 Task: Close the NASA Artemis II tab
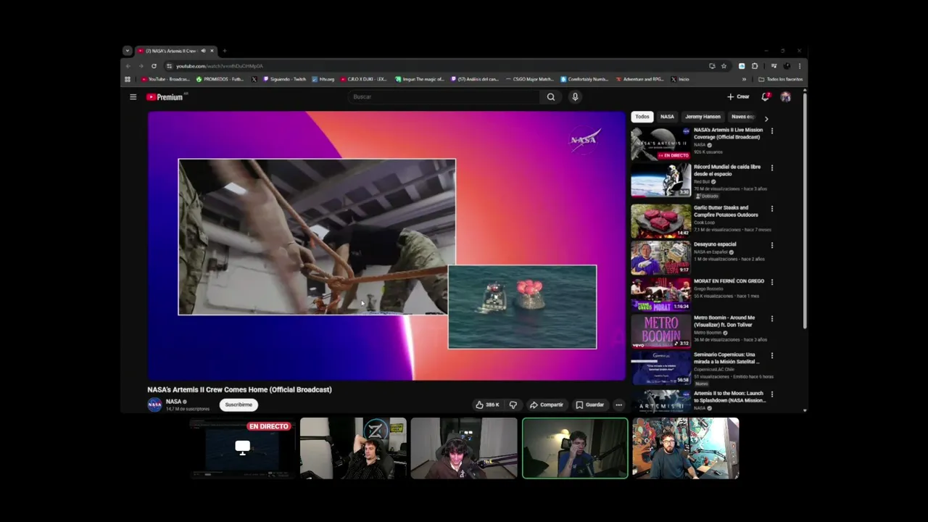tap(212, 51)
